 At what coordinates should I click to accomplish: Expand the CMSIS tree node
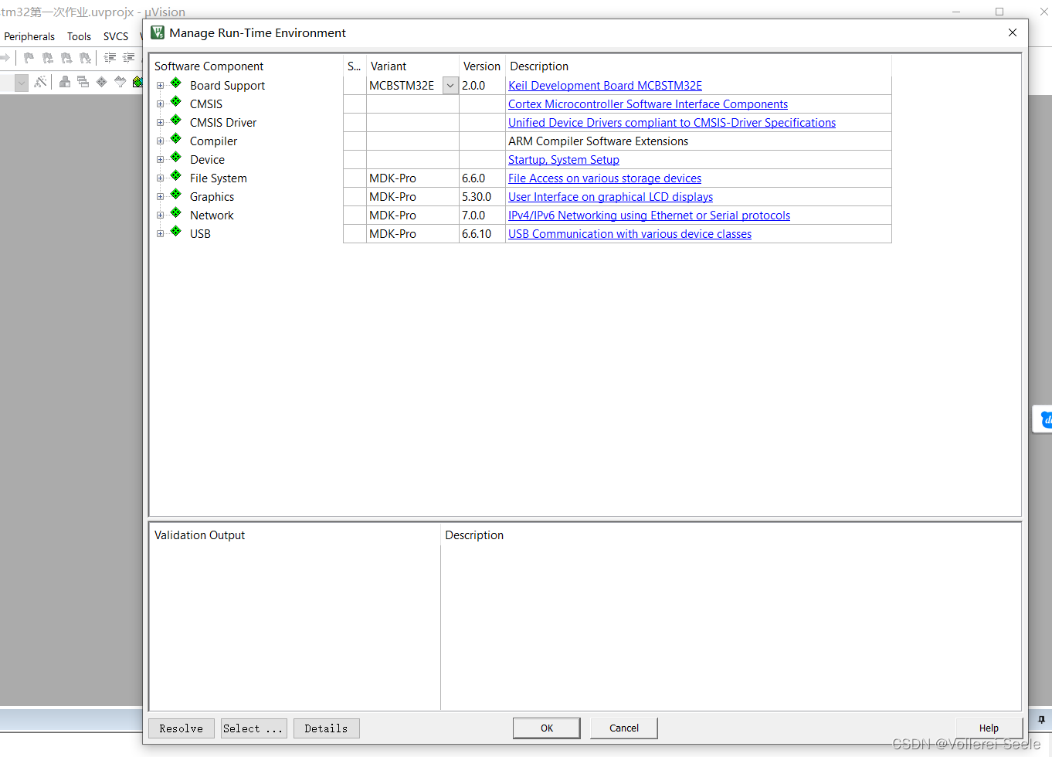[x=161, y=104]
